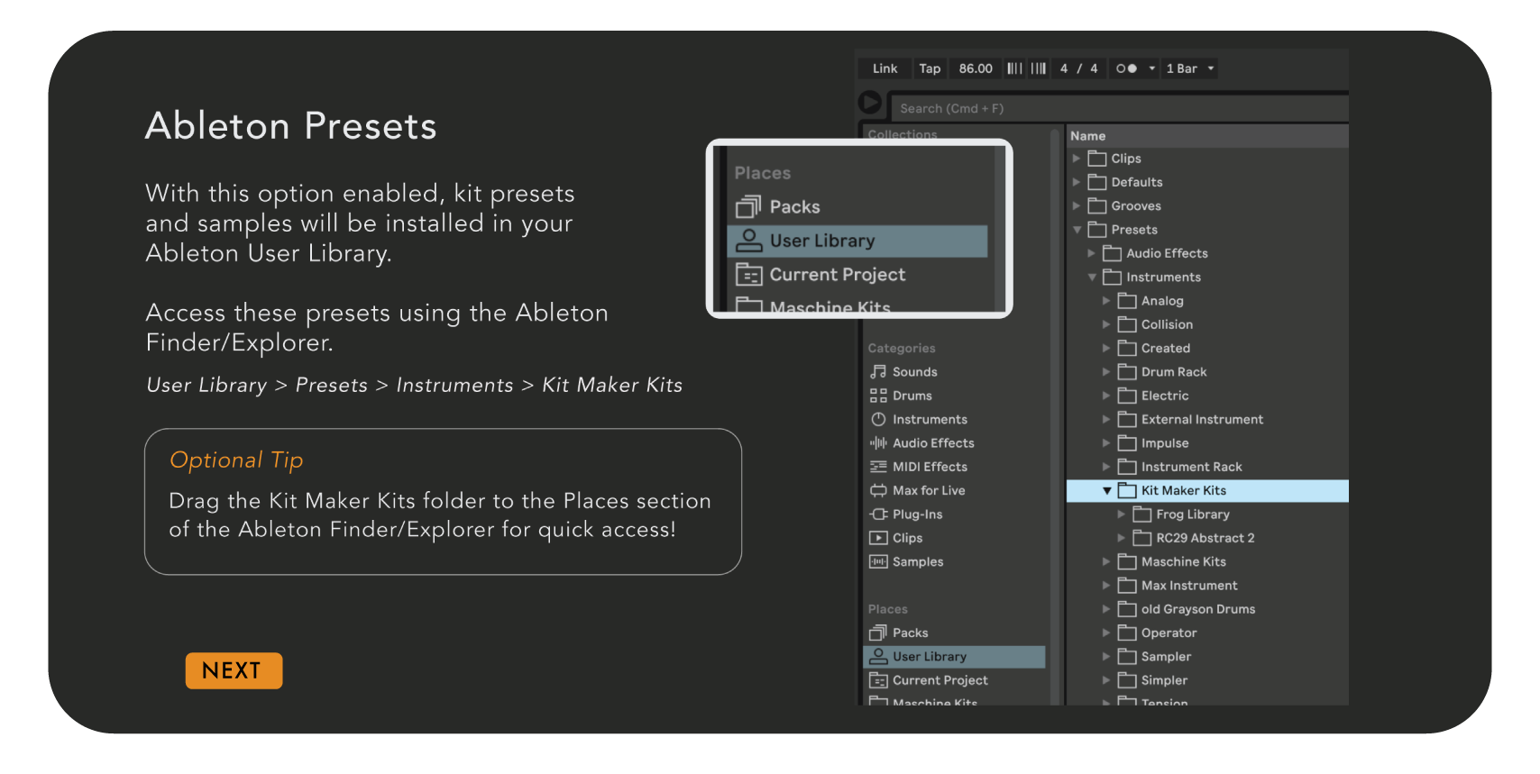
Task: Toggle the metronome circles icon
Action: point(1126,68)
